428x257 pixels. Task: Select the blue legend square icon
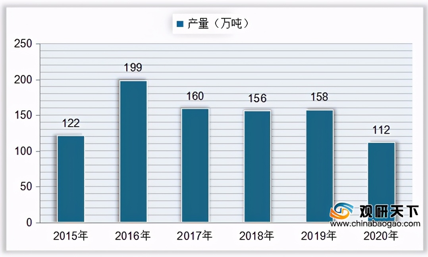tap(179, 23)
